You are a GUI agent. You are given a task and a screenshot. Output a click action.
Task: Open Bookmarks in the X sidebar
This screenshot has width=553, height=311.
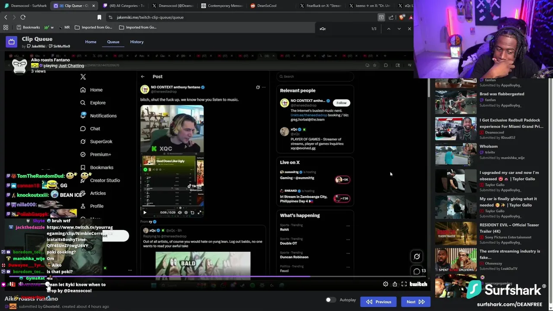pyautogui.click(x=97, y=168)
